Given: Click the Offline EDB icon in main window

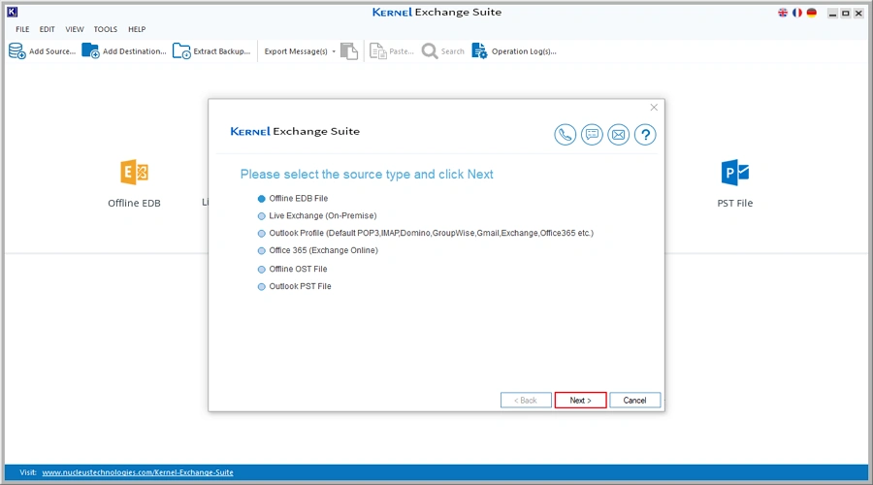Looking at the screenshot, I should 134,174.
